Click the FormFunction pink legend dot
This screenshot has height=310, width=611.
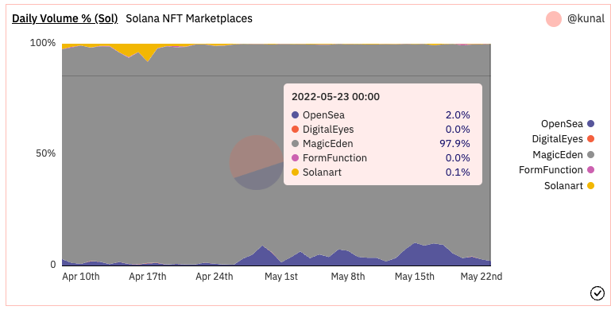pyautogui.click(x=590, y=170)
